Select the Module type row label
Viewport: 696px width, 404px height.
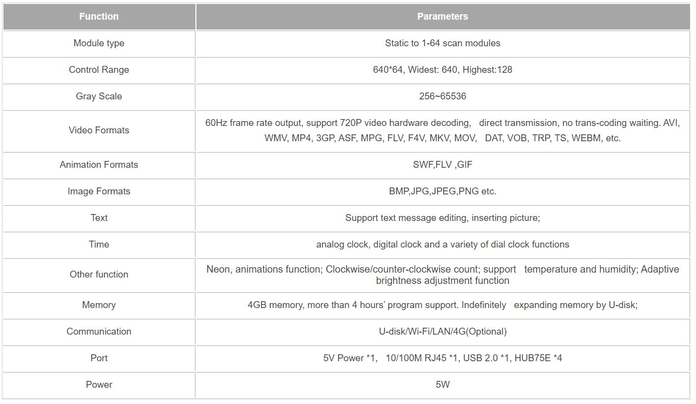tap(99, 43)
